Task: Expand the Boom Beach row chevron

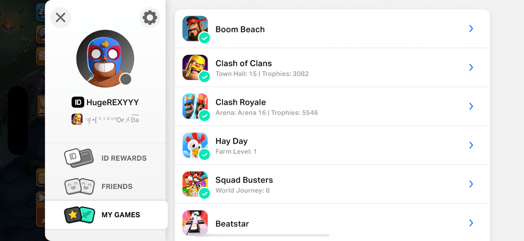Action: click(471, 29)
